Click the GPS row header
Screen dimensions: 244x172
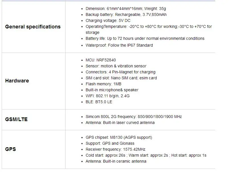coord(11,149)
